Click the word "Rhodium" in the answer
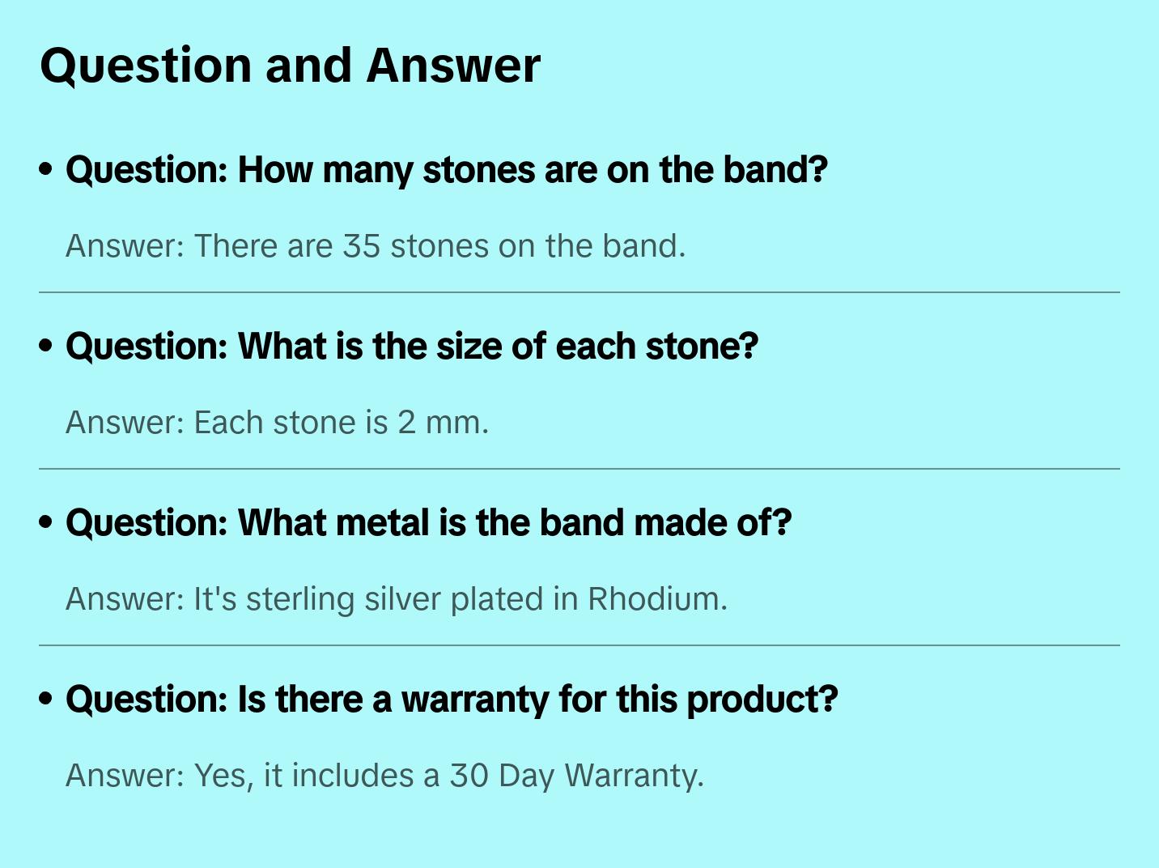Screen dimensions: 1159x868 (656, 599)
